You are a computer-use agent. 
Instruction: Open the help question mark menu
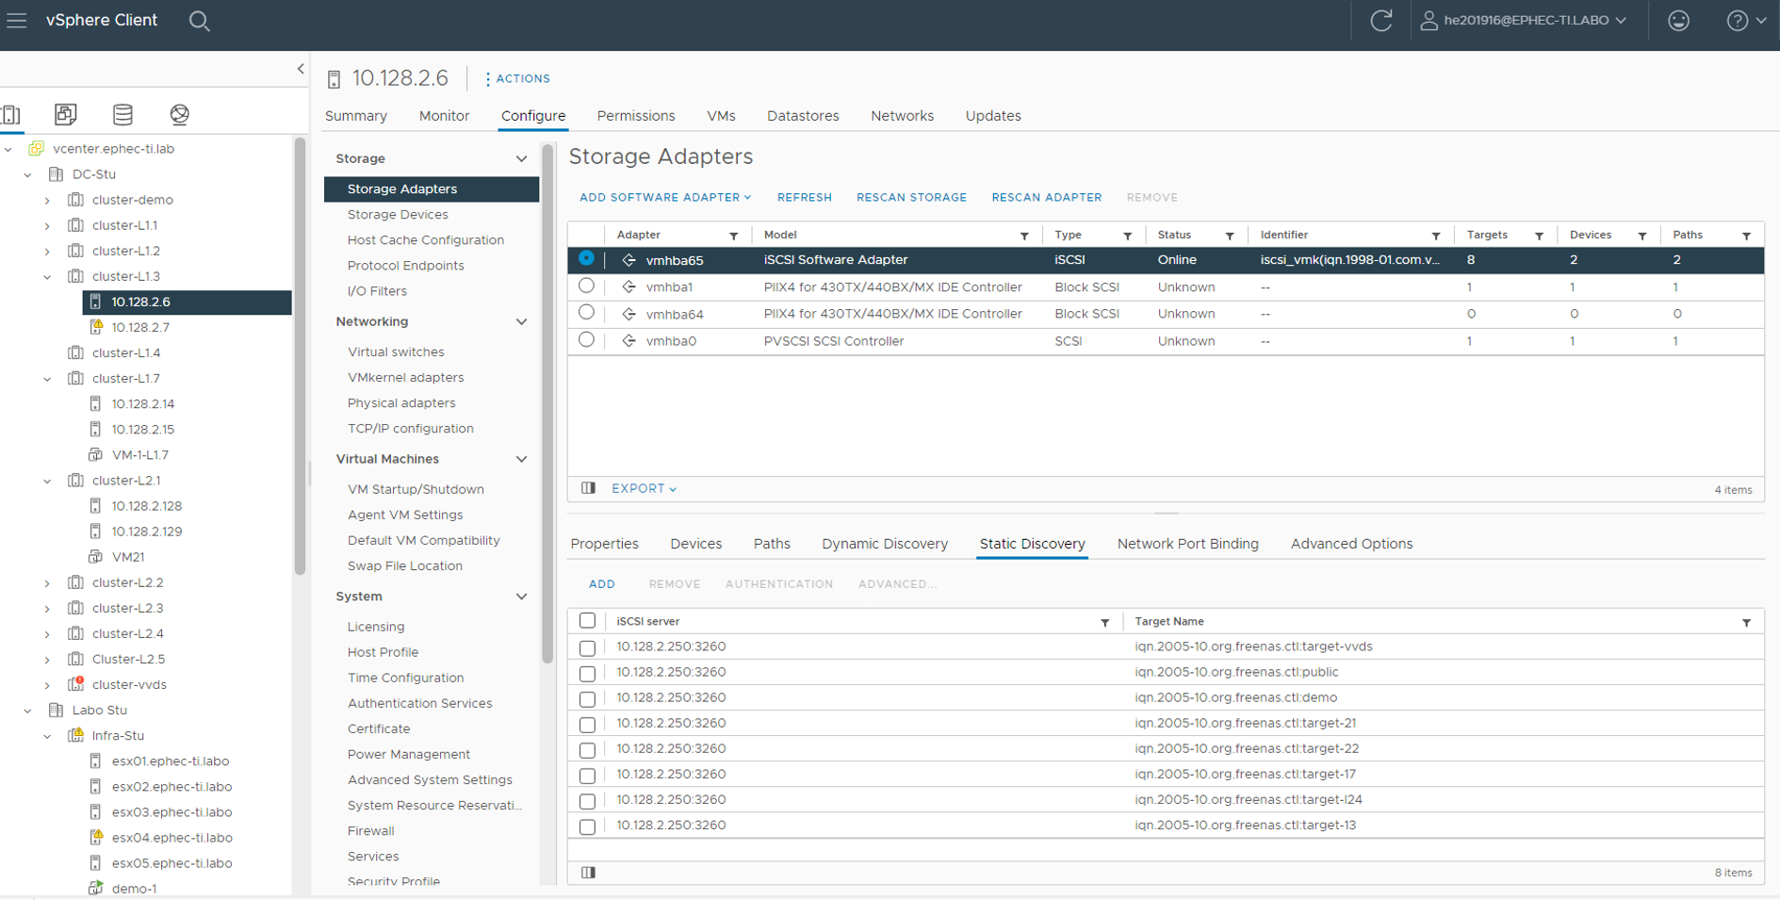1746,21
